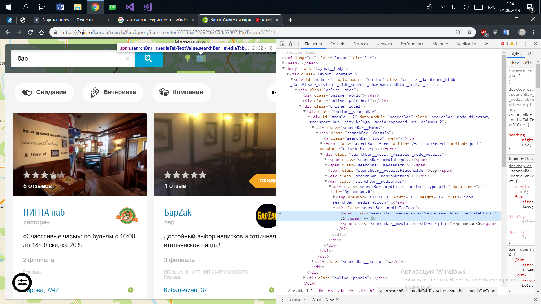Close the What's New drawer tab
The width and height of the screenshot is (541, 304).
[x=337, y=299]
